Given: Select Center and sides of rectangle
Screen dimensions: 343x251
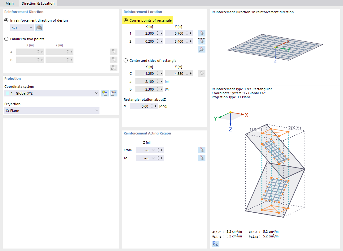Looking at the screenshot, I should (x=126, y=61).
